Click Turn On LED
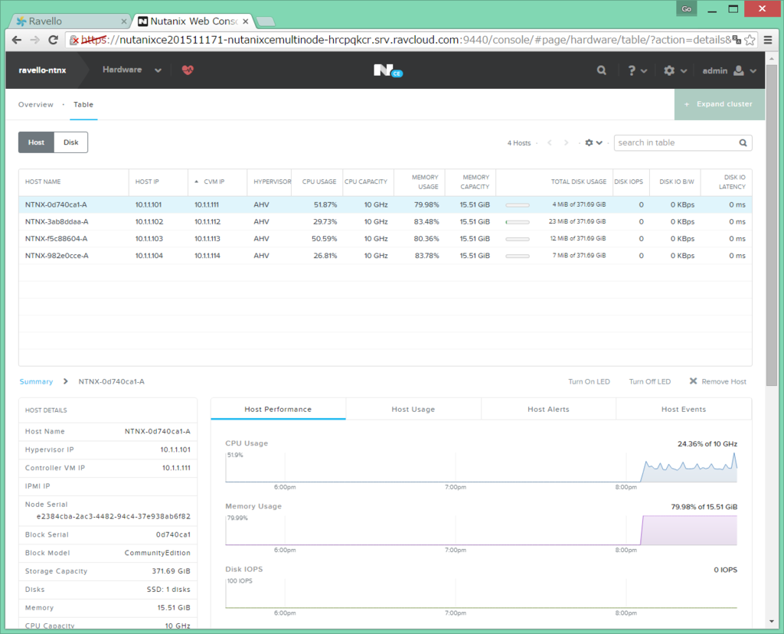The width and height of the screenshot is (784, 634). 589,381
